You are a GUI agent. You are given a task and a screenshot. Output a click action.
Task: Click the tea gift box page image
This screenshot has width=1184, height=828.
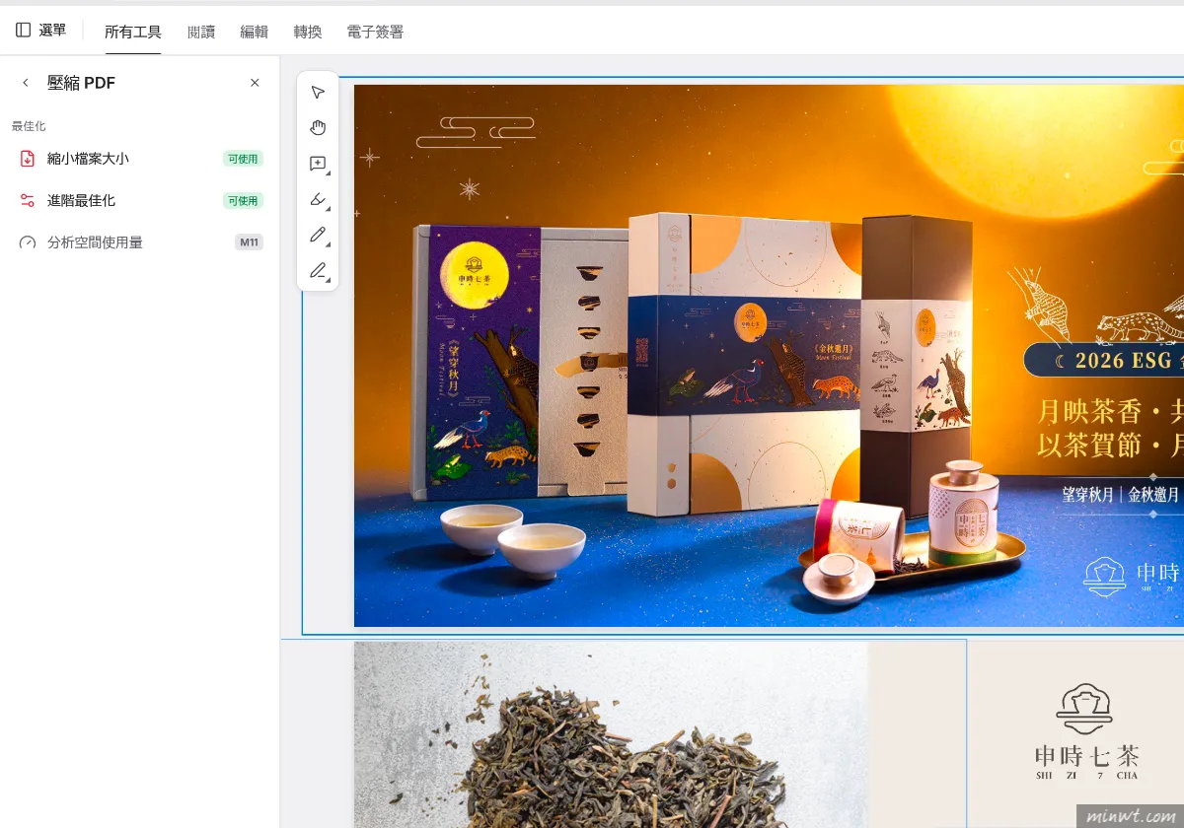click(x=769, y=356)
